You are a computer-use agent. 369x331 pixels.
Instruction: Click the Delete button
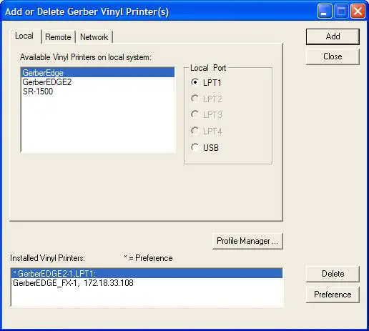coord(333,274)
